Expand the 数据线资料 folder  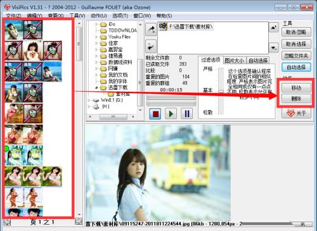tap(96, 62)
